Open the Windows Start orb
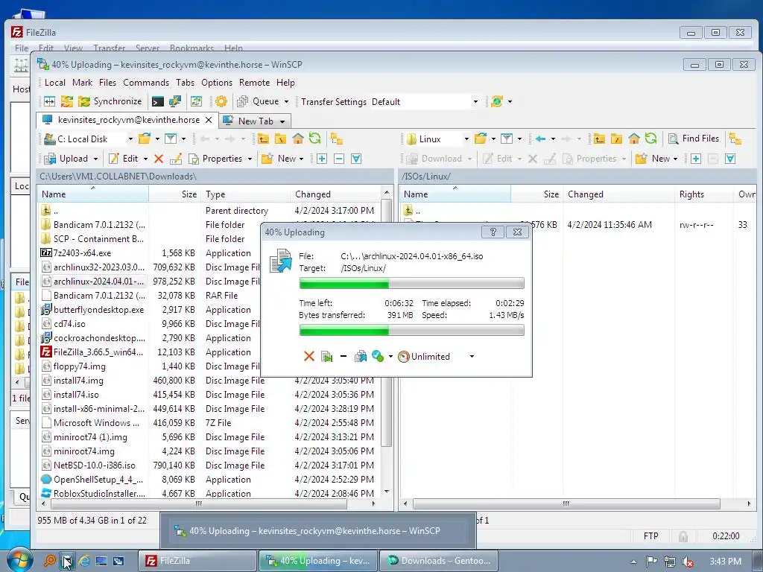This screenshot has height=572, width=763. [19, 560]
